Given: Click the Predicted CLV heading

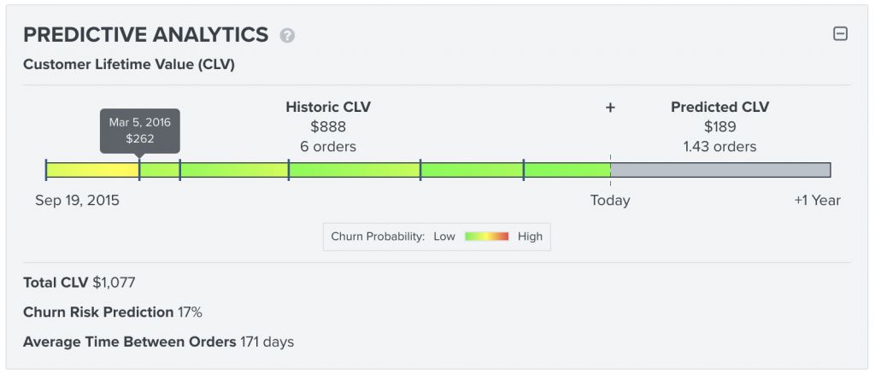Looking at the screenshot, I should [719, 107].
